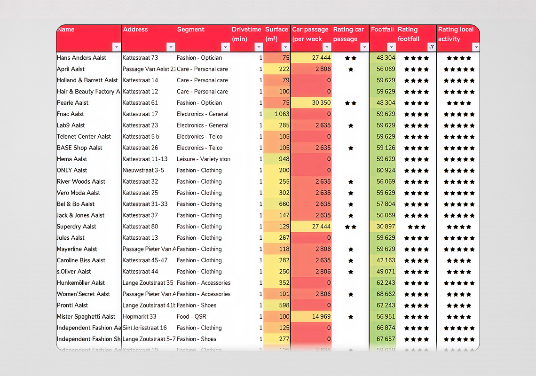536x376 pixels.
Task: Open the Car passage per week filter
Action: pos(327,47)
